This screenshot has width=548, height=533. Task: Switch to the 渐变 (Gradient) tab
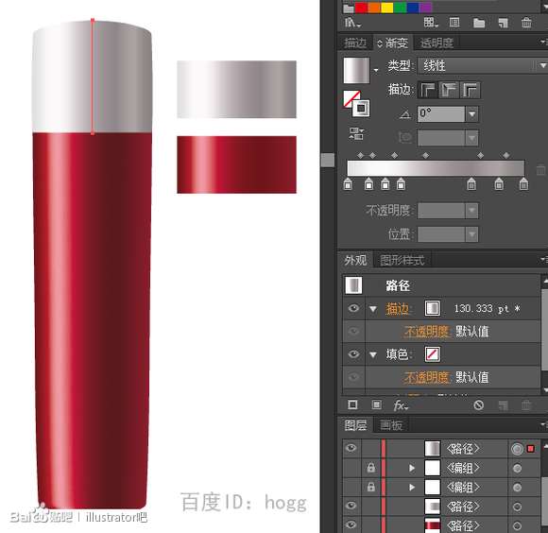coord(393,43)
